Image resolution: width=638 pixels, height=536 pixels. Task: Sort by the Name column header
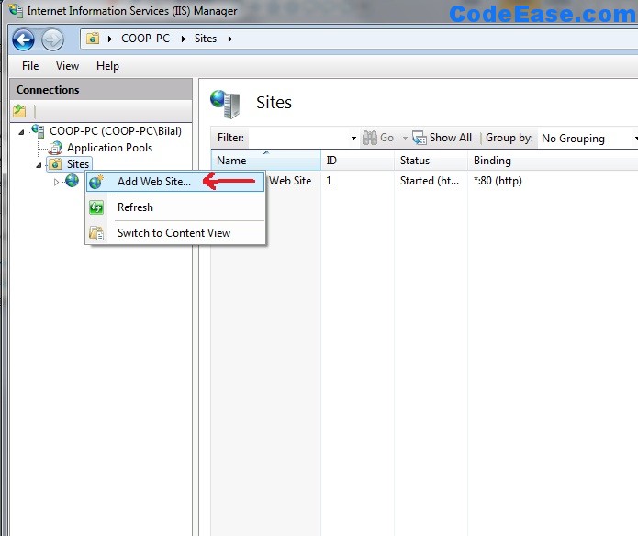265,161
